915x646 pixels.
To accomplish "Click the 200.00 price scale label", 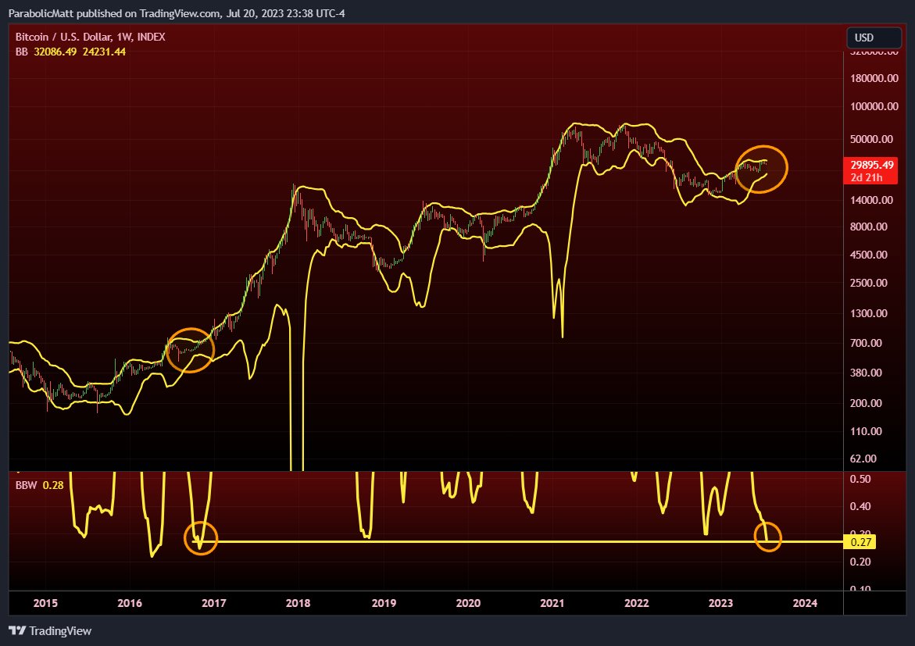I will (x=866, y=403).
